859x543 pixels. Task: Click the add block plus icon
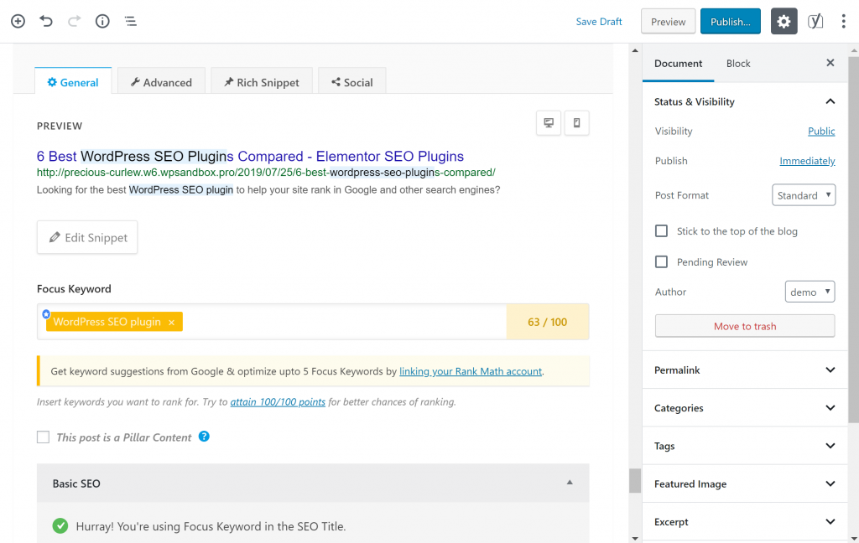point(18,21)
